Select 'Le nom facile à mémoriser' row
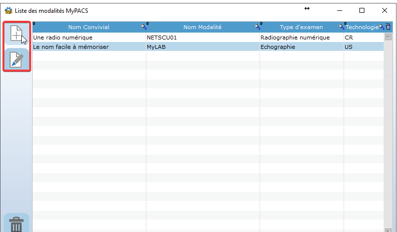 pos(208,47)
